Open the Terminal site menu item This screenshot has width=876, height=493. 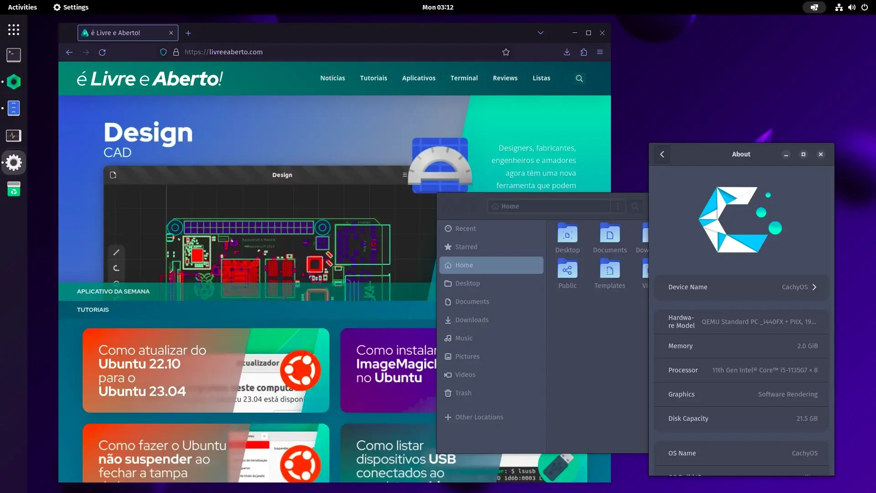(464, 78)
